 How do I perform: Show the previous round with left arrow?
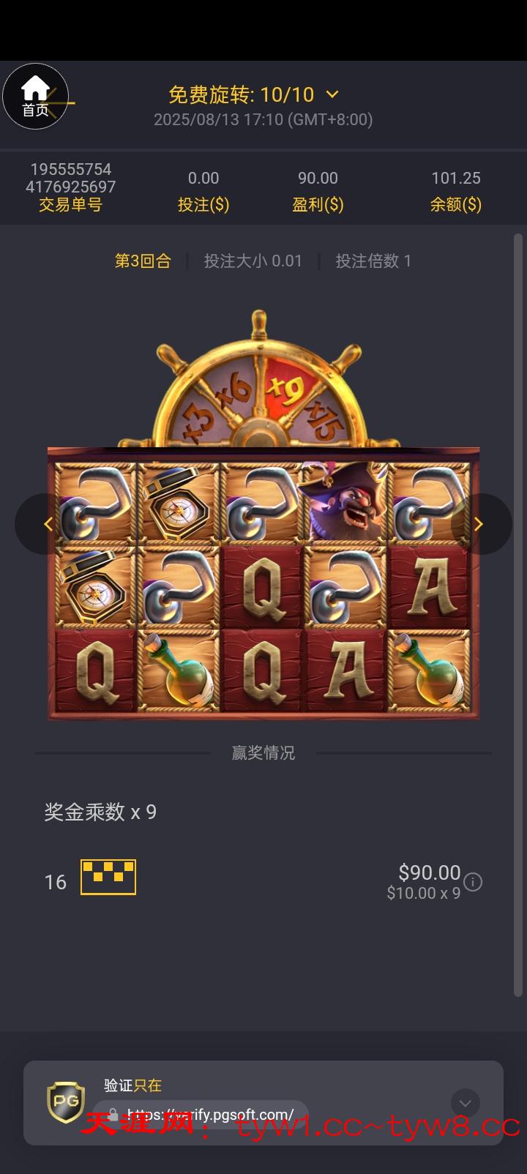click(x=48, y=524)
